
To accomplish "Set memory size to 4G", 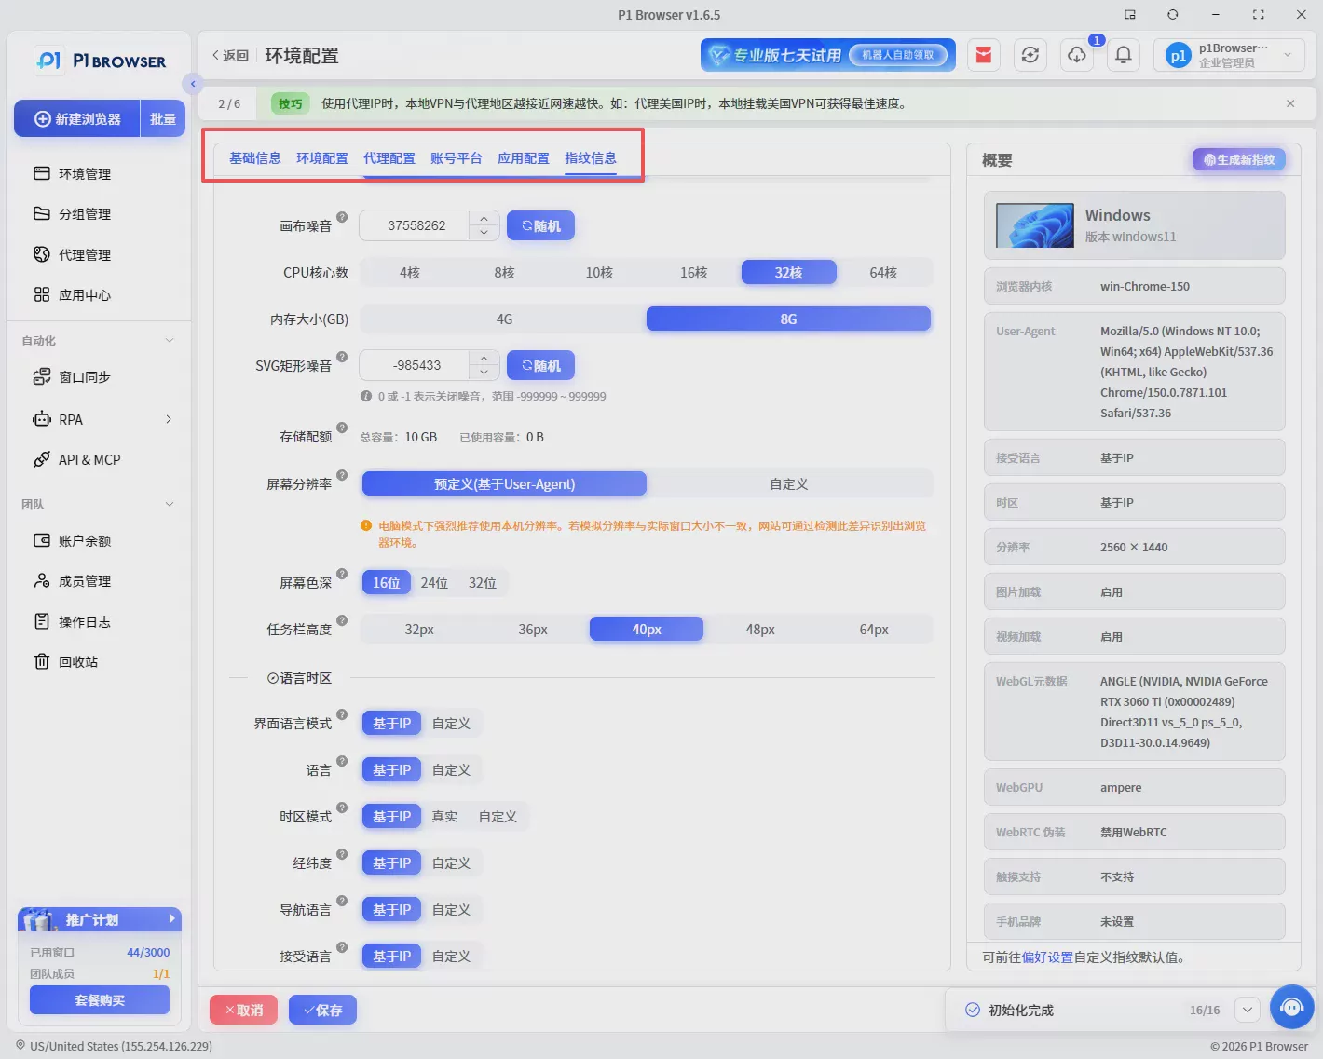I will [x=504, y=319].
